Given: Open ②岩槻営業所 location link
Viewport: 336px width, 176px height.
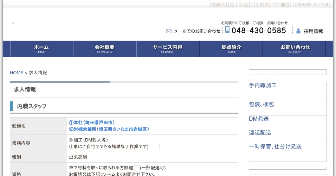Looking at the screenshot, I should tap(109, 129).
